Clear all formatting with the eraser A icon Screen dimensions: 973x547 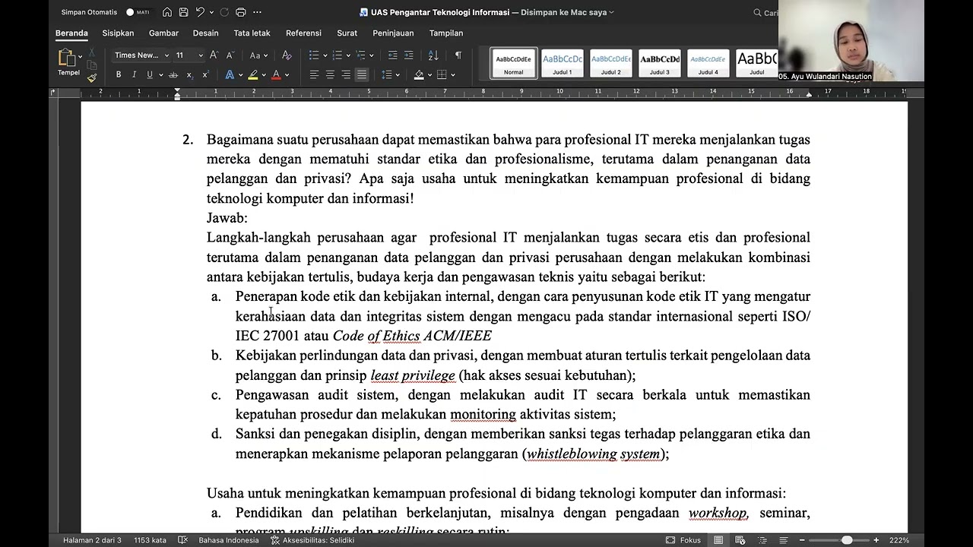(x=287, y=55)
